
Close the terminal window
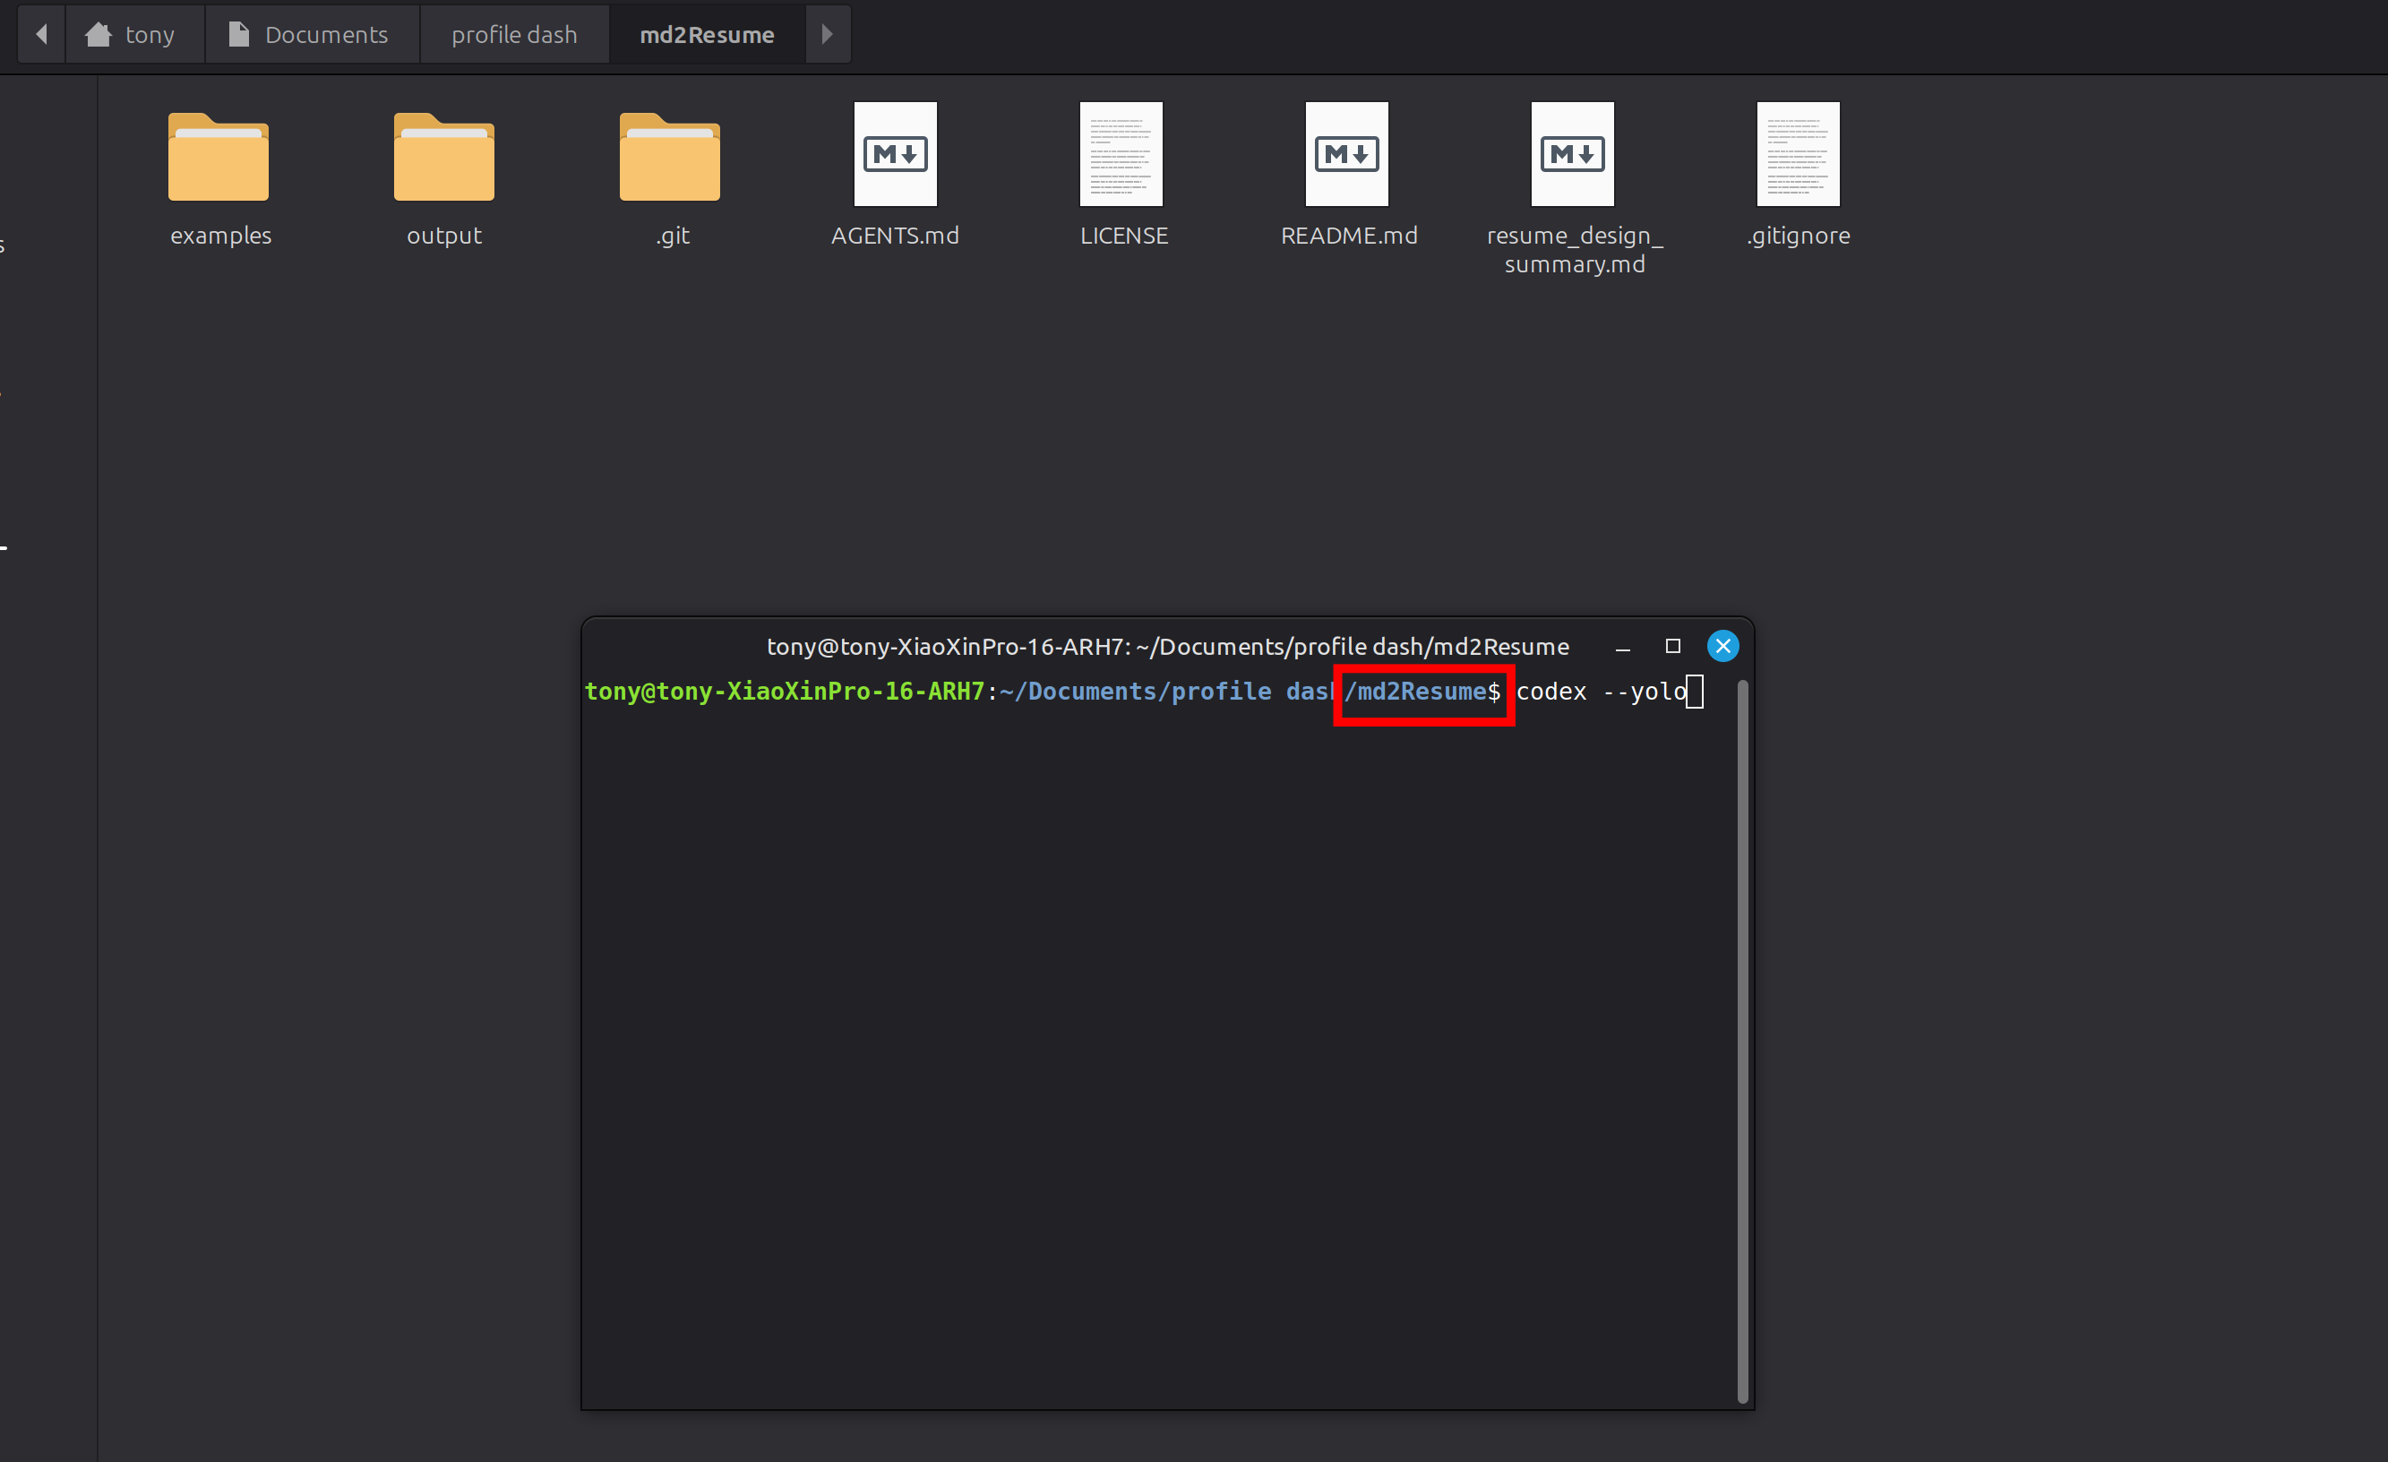(1723, 647)
